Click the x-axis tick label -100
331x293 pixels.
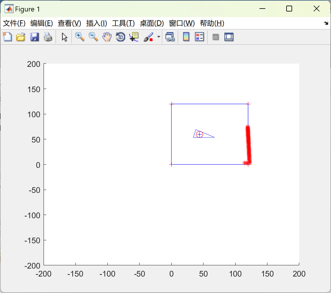107,274
